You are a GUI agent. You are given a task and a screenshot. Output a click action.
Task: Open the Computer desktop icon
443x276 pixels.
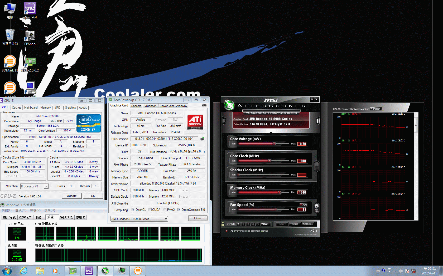tap(10, 11)
